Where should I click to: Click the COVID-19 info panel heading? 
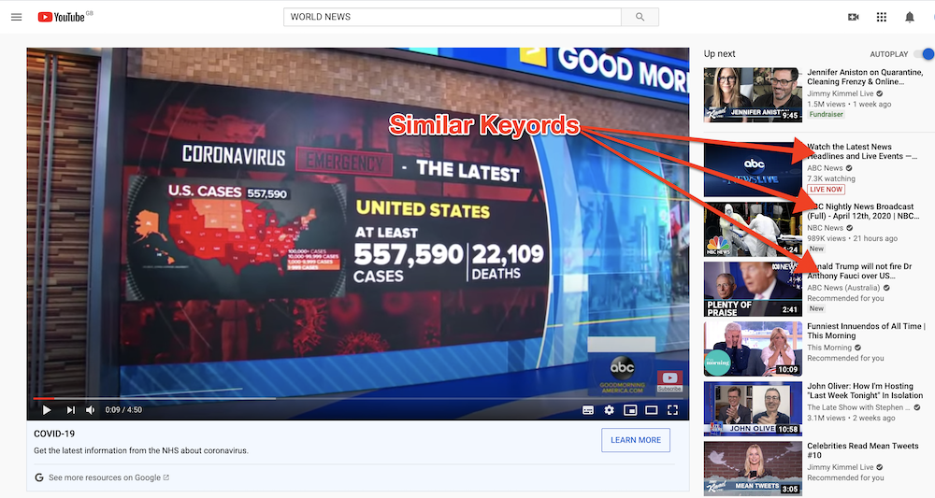(54, 434)
